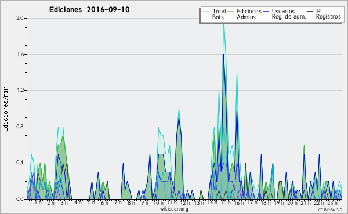Click the Total peak at 16 h reaching 1.4
Screen dimensions: 348x214
[x=237, y=73]
